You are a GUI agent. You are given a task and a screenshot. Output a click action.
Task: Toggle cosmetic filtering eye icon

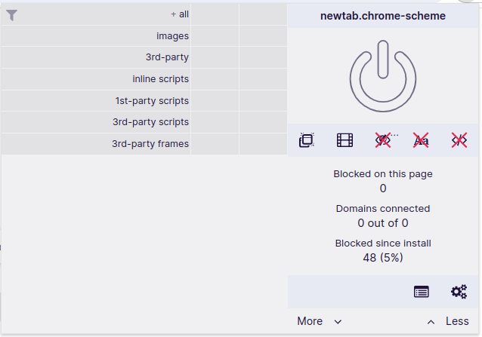click(x=384, y=140)
